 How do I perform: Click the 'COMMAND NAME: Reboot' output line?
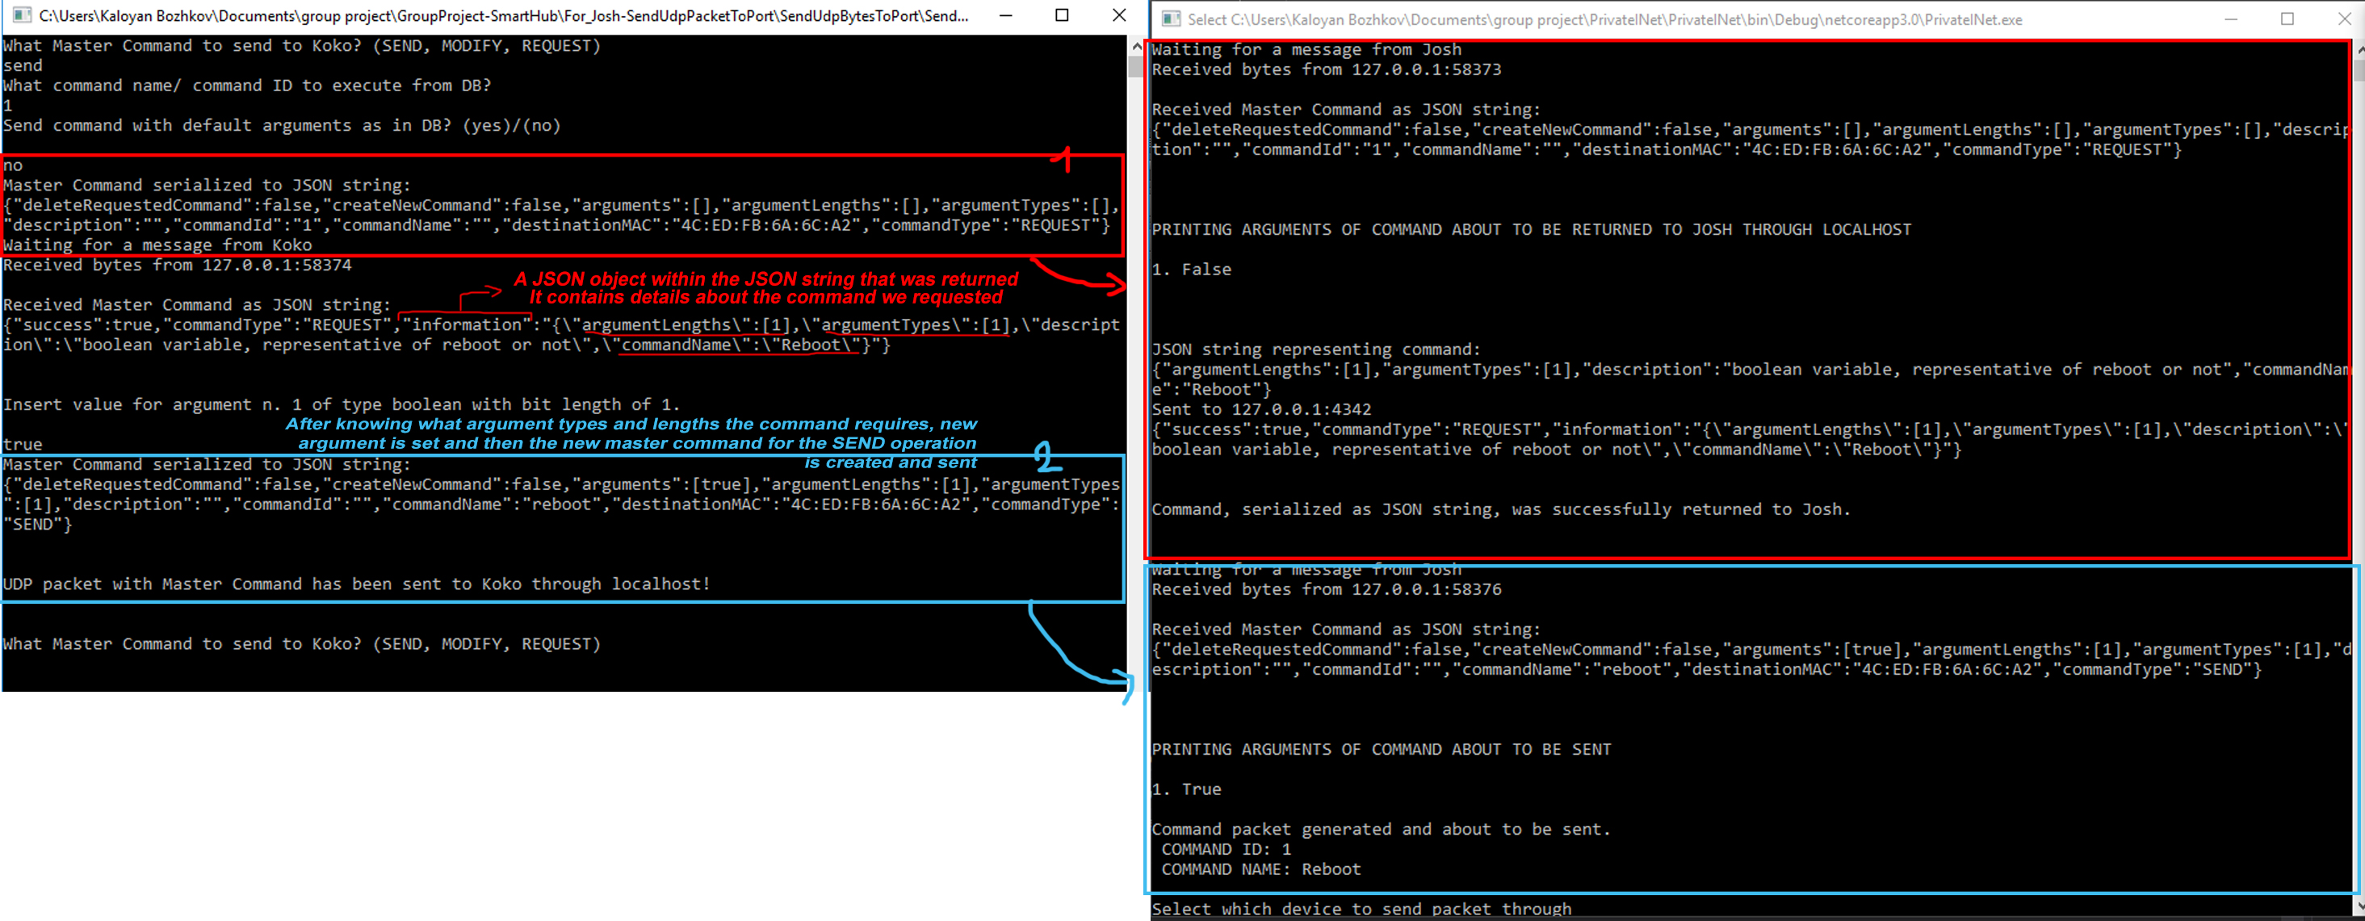tap(1260, 869)
